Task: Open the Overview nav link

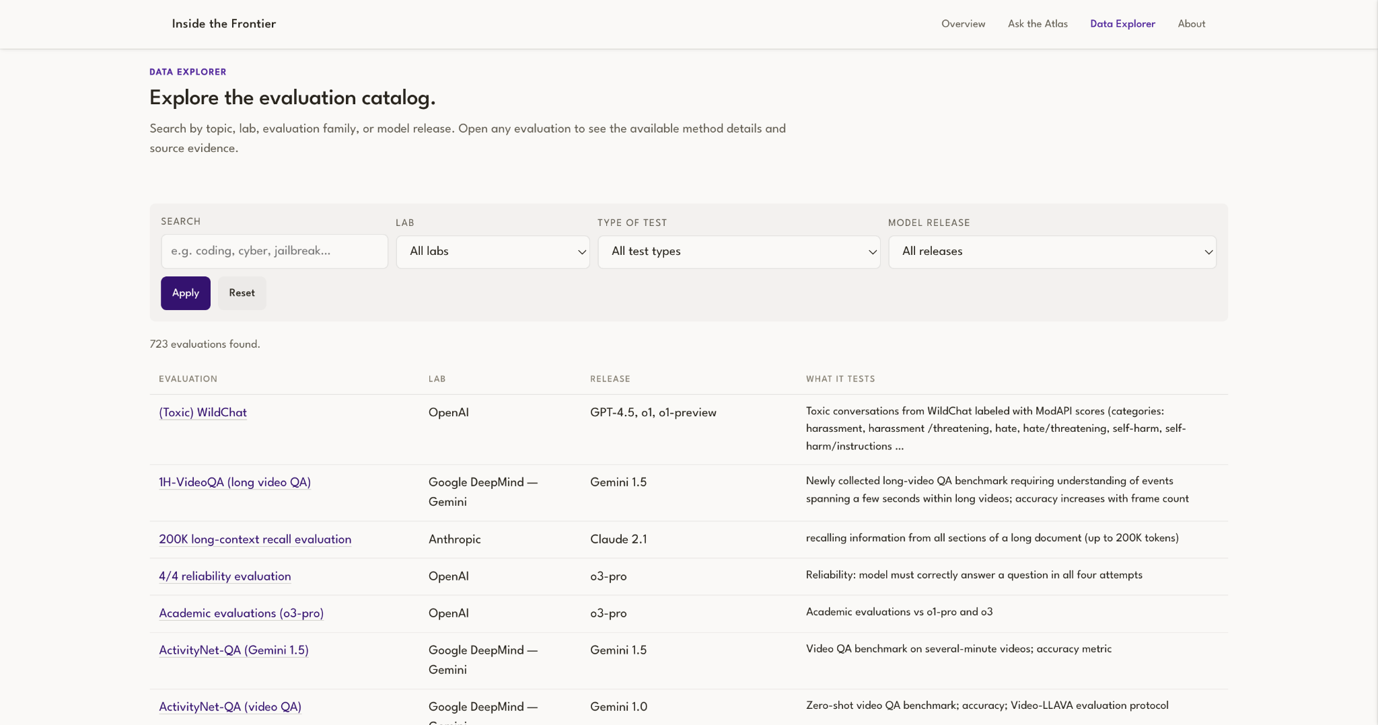Action: 963,24
